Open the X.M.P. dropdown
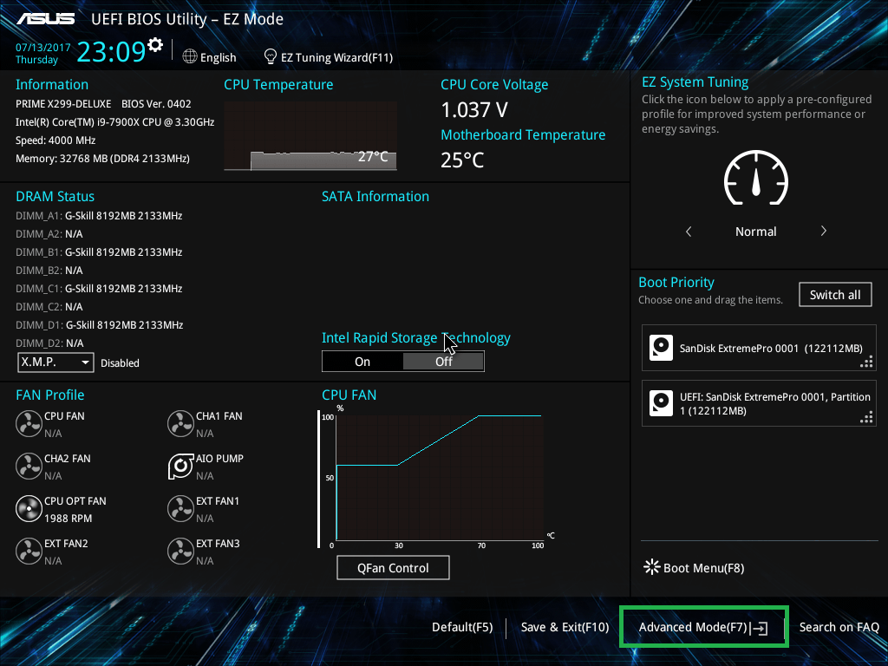888x666 pixels. pos(55,362)
